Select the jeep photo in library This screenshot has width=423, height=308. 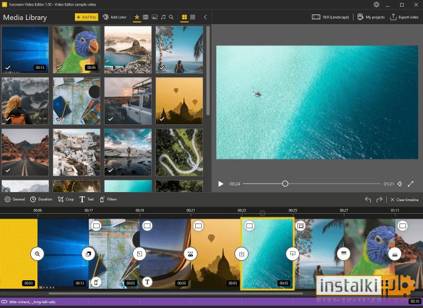[x=128, y=101]
